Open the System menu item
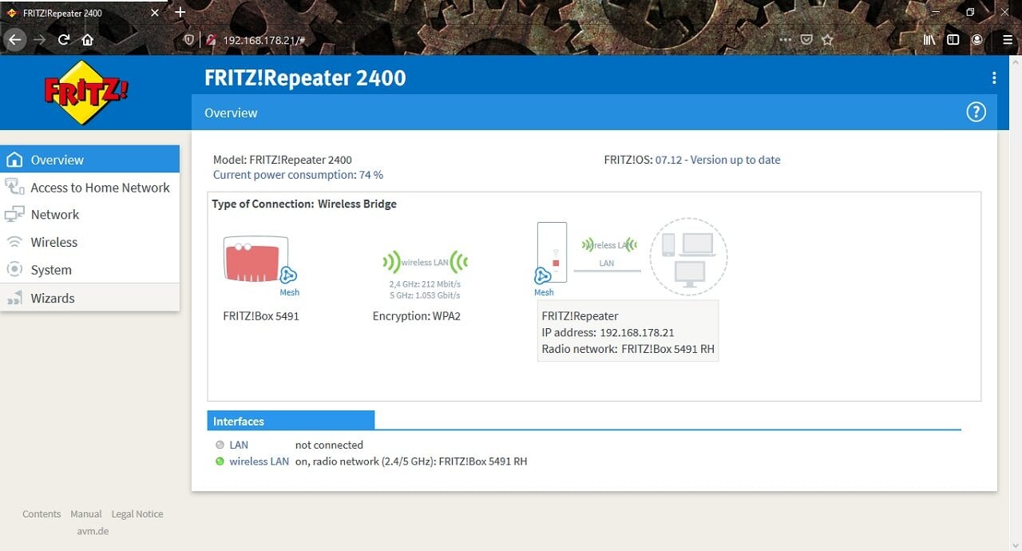 pos(89,270)
